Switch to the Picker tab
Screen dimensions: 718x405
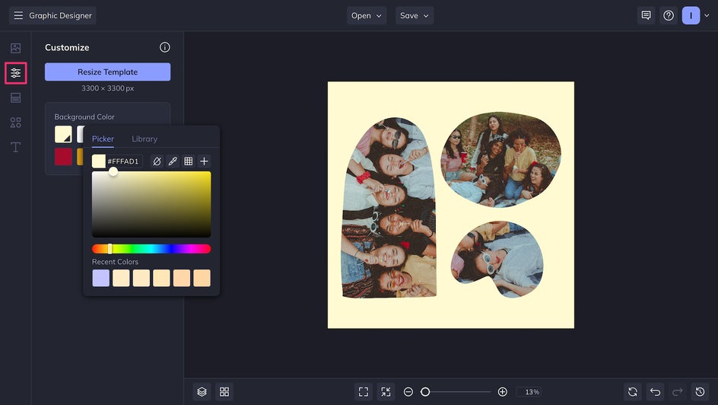click(103, 139)
